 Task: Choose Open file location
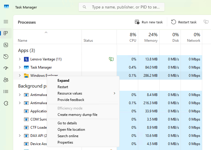(x=83, y=130)
